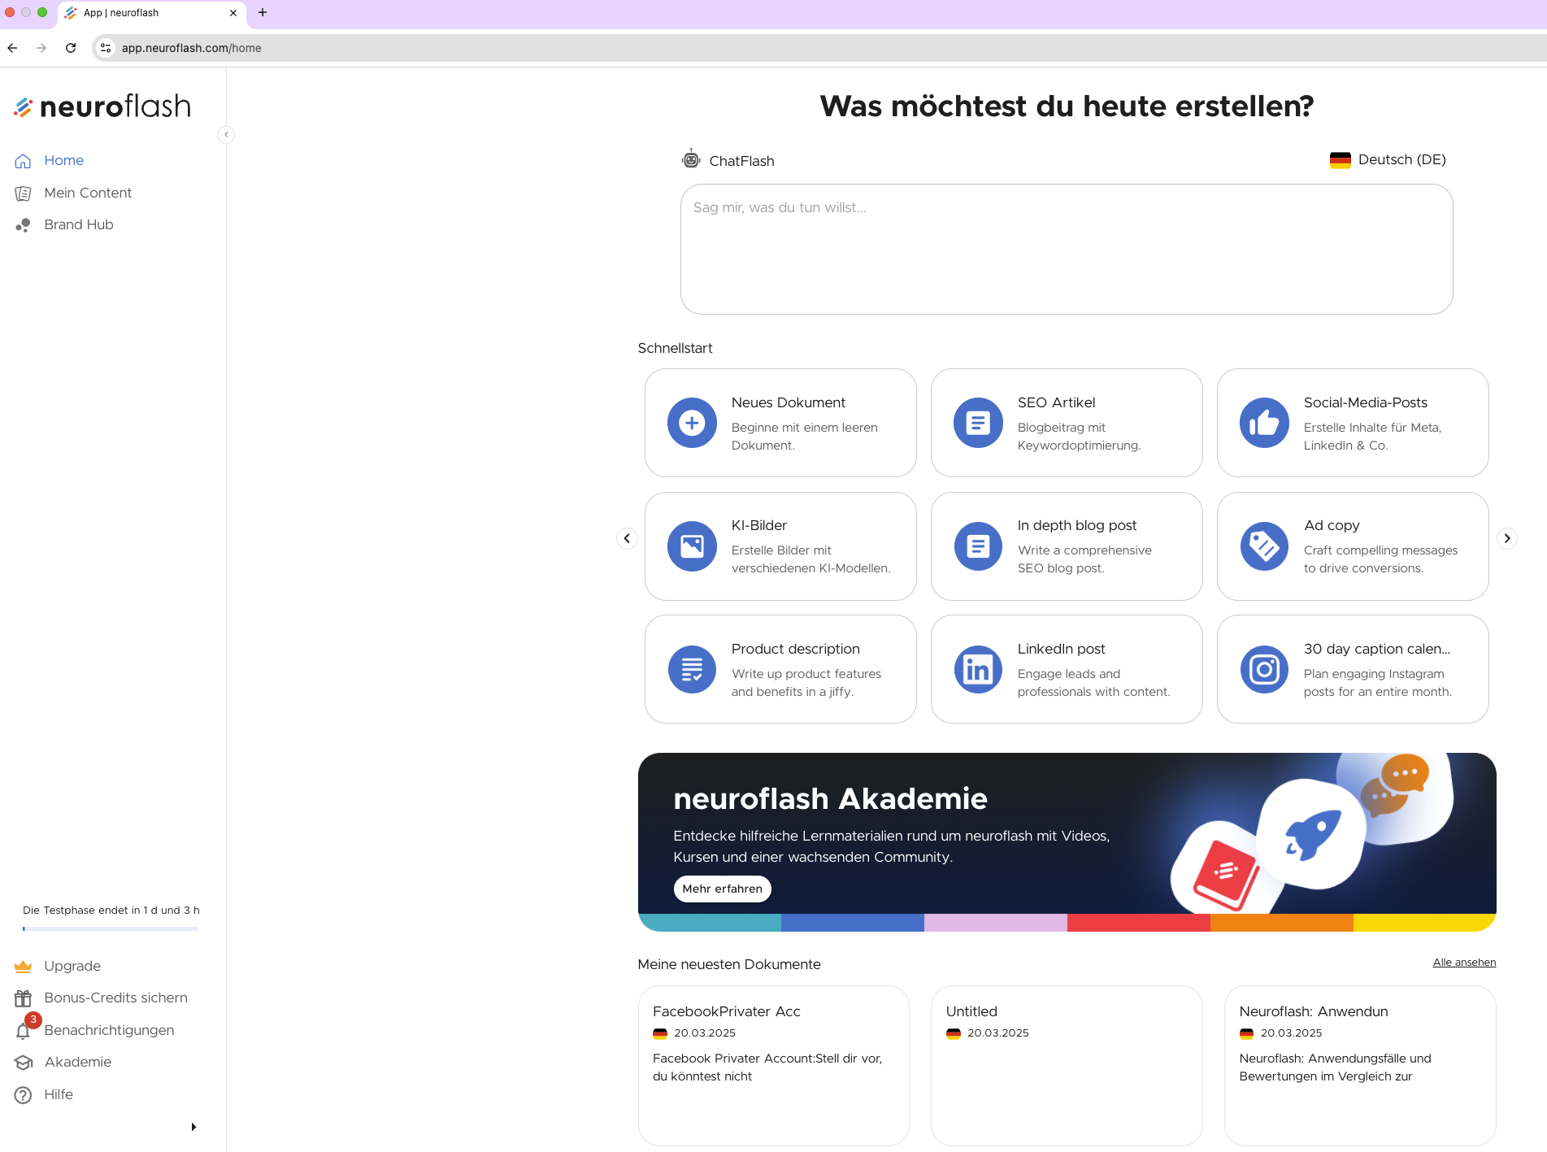Click the Hilfe question mark icon
The image size is (1547, 1152).
pyautogui.click(x=23, y=1095)
